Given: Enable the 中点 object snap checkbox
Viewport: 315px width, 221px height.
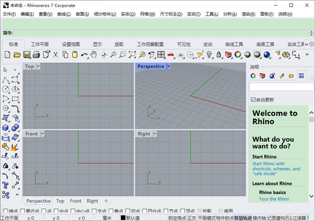Looking at the screenshot, I should pos(57,211).
